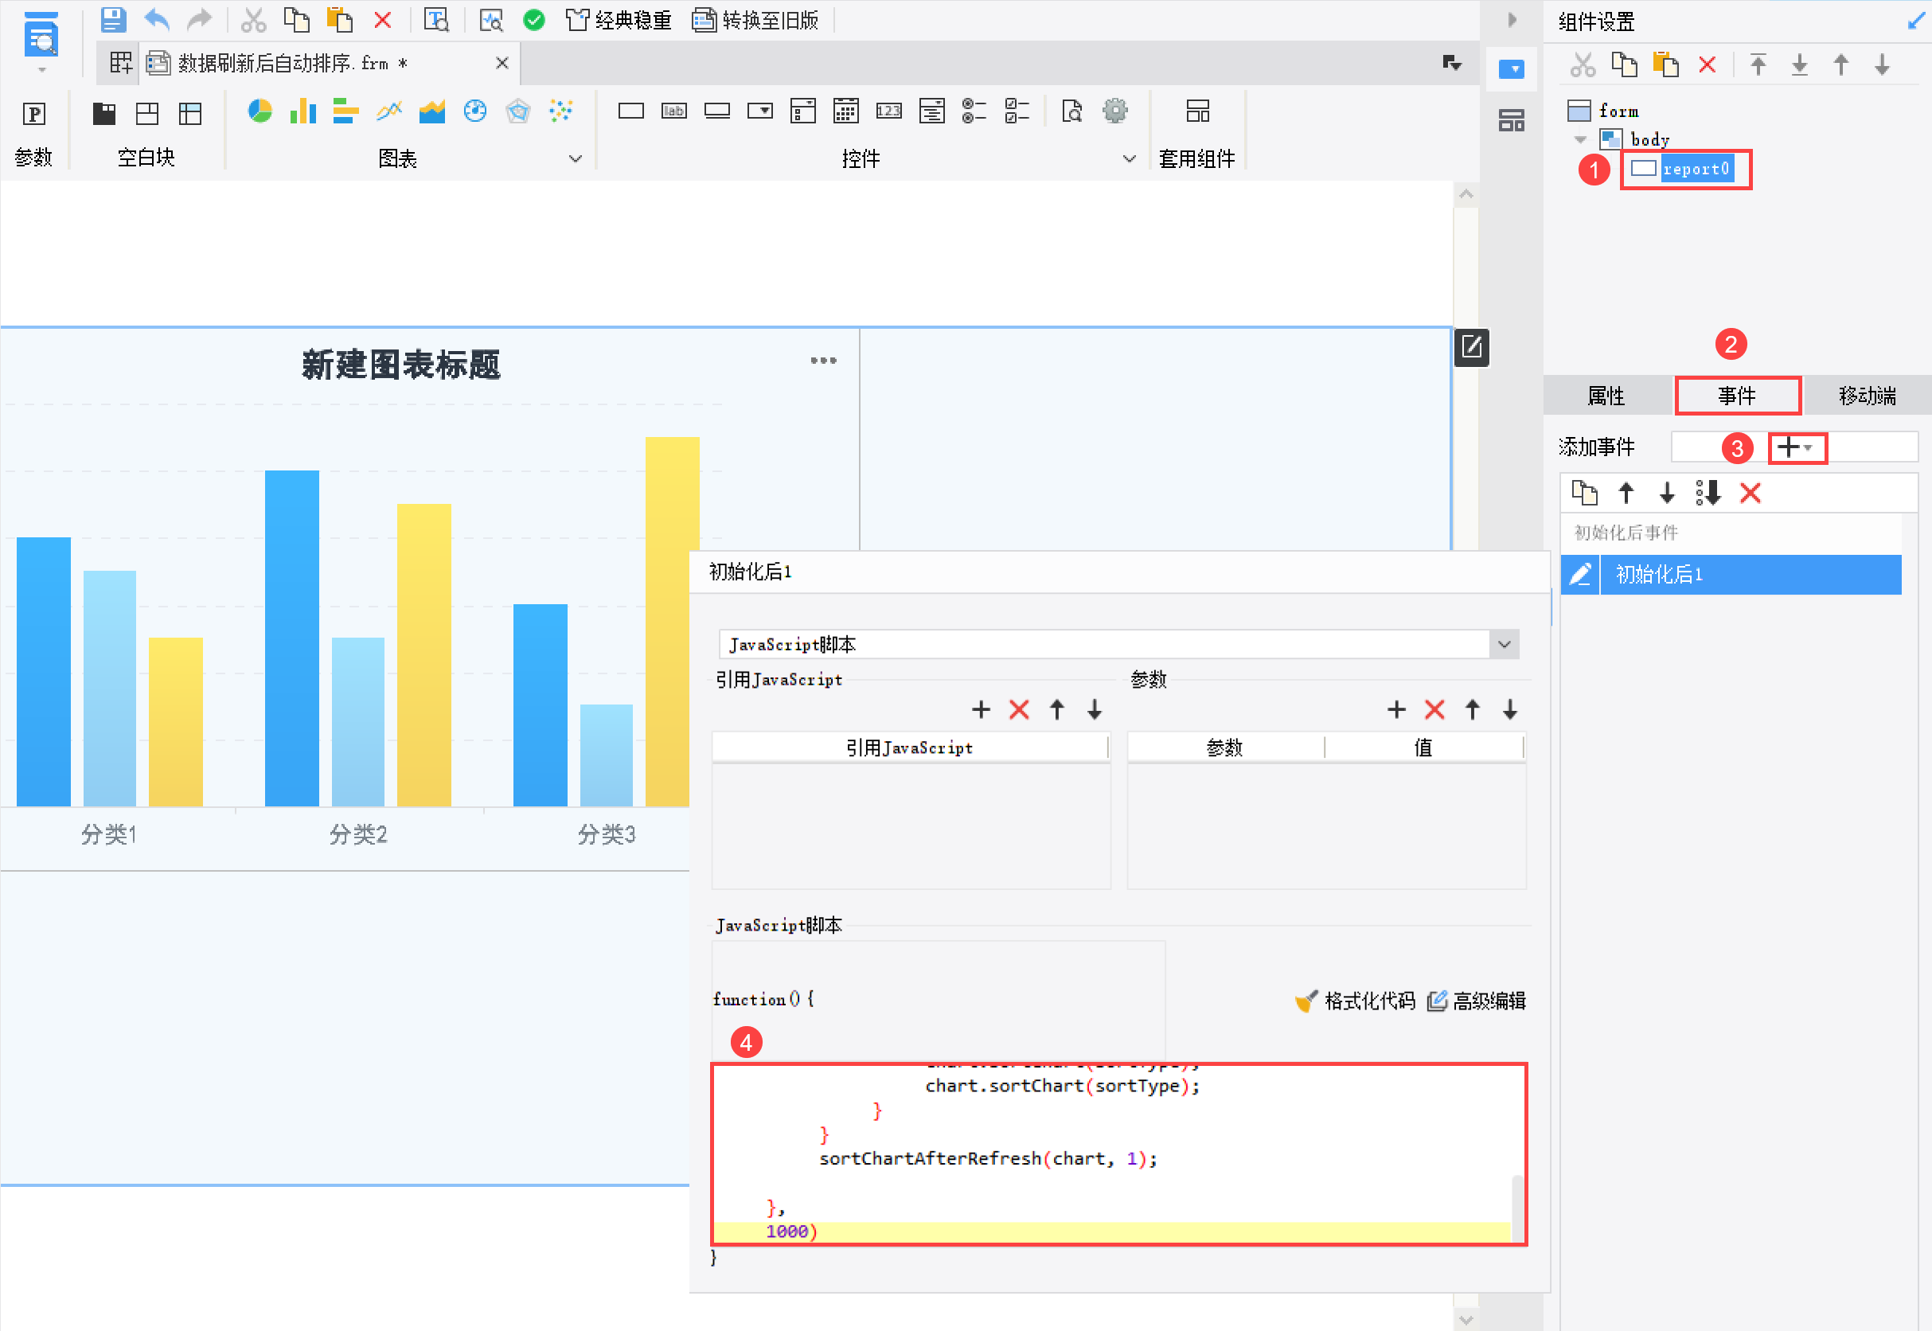Click the chart edit icon on canvas
This screenshot has height=1331, width=1932.
click(x=1472, y=347)
